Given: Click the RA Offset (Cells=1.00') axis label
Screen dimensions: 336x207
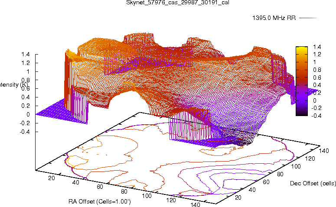Looking at the screenshot, I should tap(100, 202).
